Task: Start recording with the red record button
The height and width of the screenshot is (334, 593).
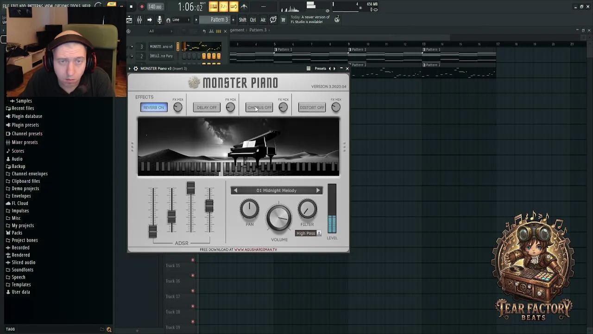Action: pyautogui.click(x=142, y=6)
